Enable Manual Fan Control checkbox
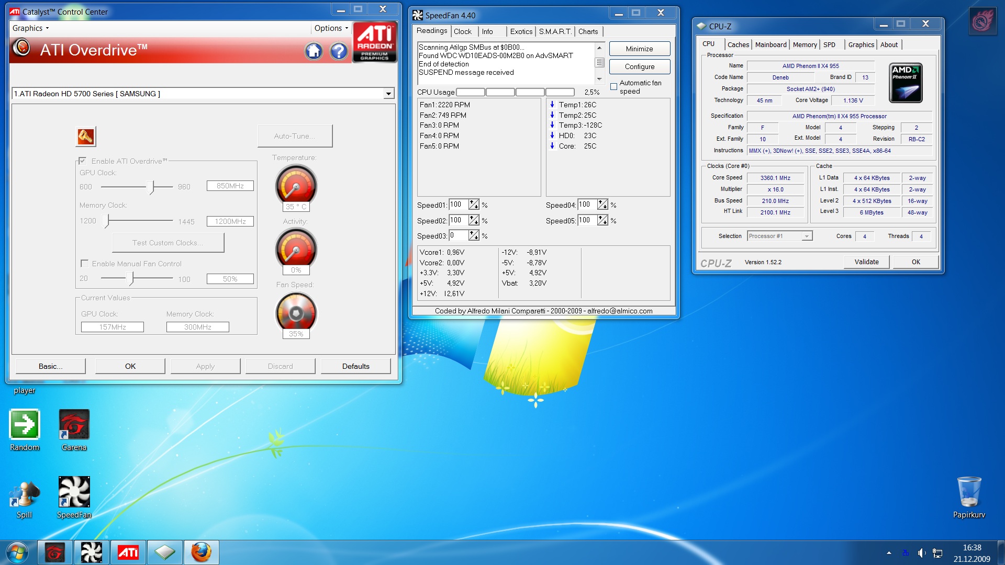The width and height of the screenshot is (1005, 565). pyautogui.click(x=84, y=263)
